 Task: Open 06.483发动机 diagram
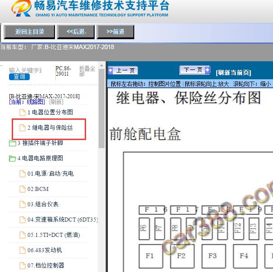(45, 250)
